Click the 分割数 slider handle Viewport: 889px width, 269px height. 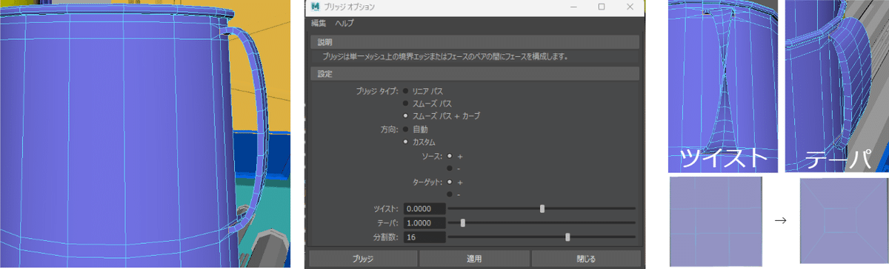[567, 237]
